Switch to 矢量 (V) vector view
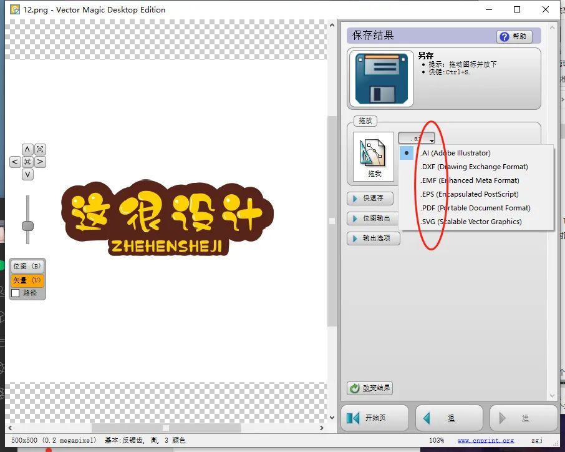This screenshot has height=452, width=565. [27, 280]
